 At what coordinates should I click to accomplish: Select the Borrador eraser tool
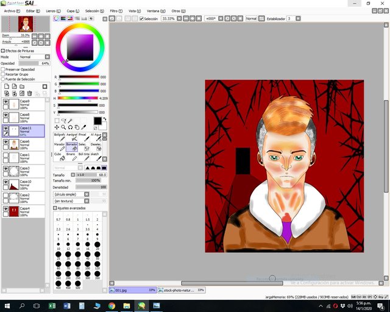tap(72, 147)
